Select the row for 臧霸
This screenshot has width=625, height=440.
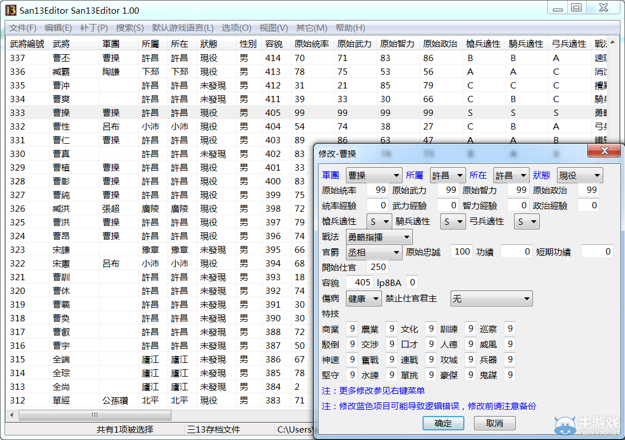[306, 71]
